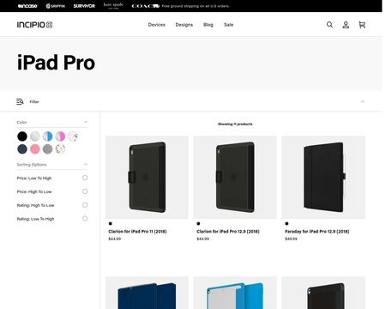Filter by black color swatch
The image size is (386, 309).
point(22,136)
